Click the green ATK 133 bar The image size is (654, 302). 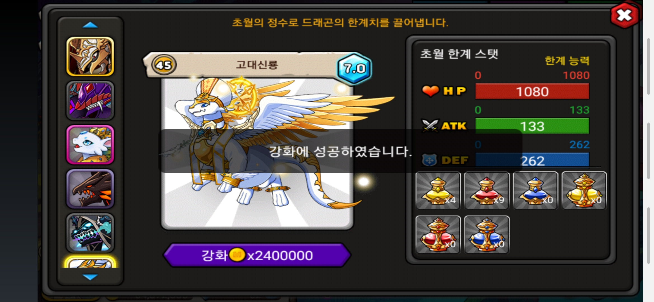(532, 126)
